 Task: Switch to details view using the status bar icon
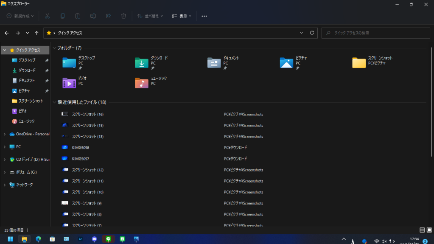(x=422, y=230)
